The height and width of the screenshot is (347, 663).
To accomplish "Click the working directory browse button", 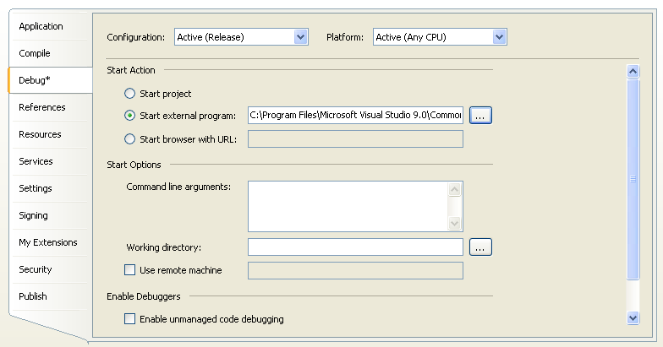I will coord(480,247).
